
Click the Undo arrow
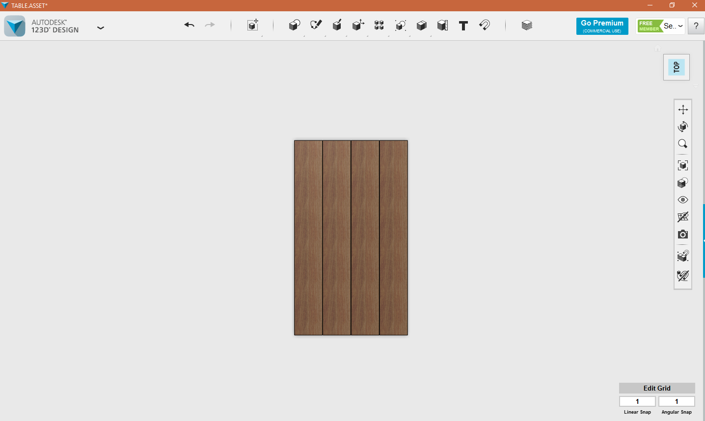tap(189, 24)
